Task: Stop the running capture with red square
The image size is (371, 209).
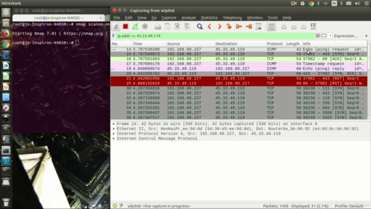Action: (125, 27)
